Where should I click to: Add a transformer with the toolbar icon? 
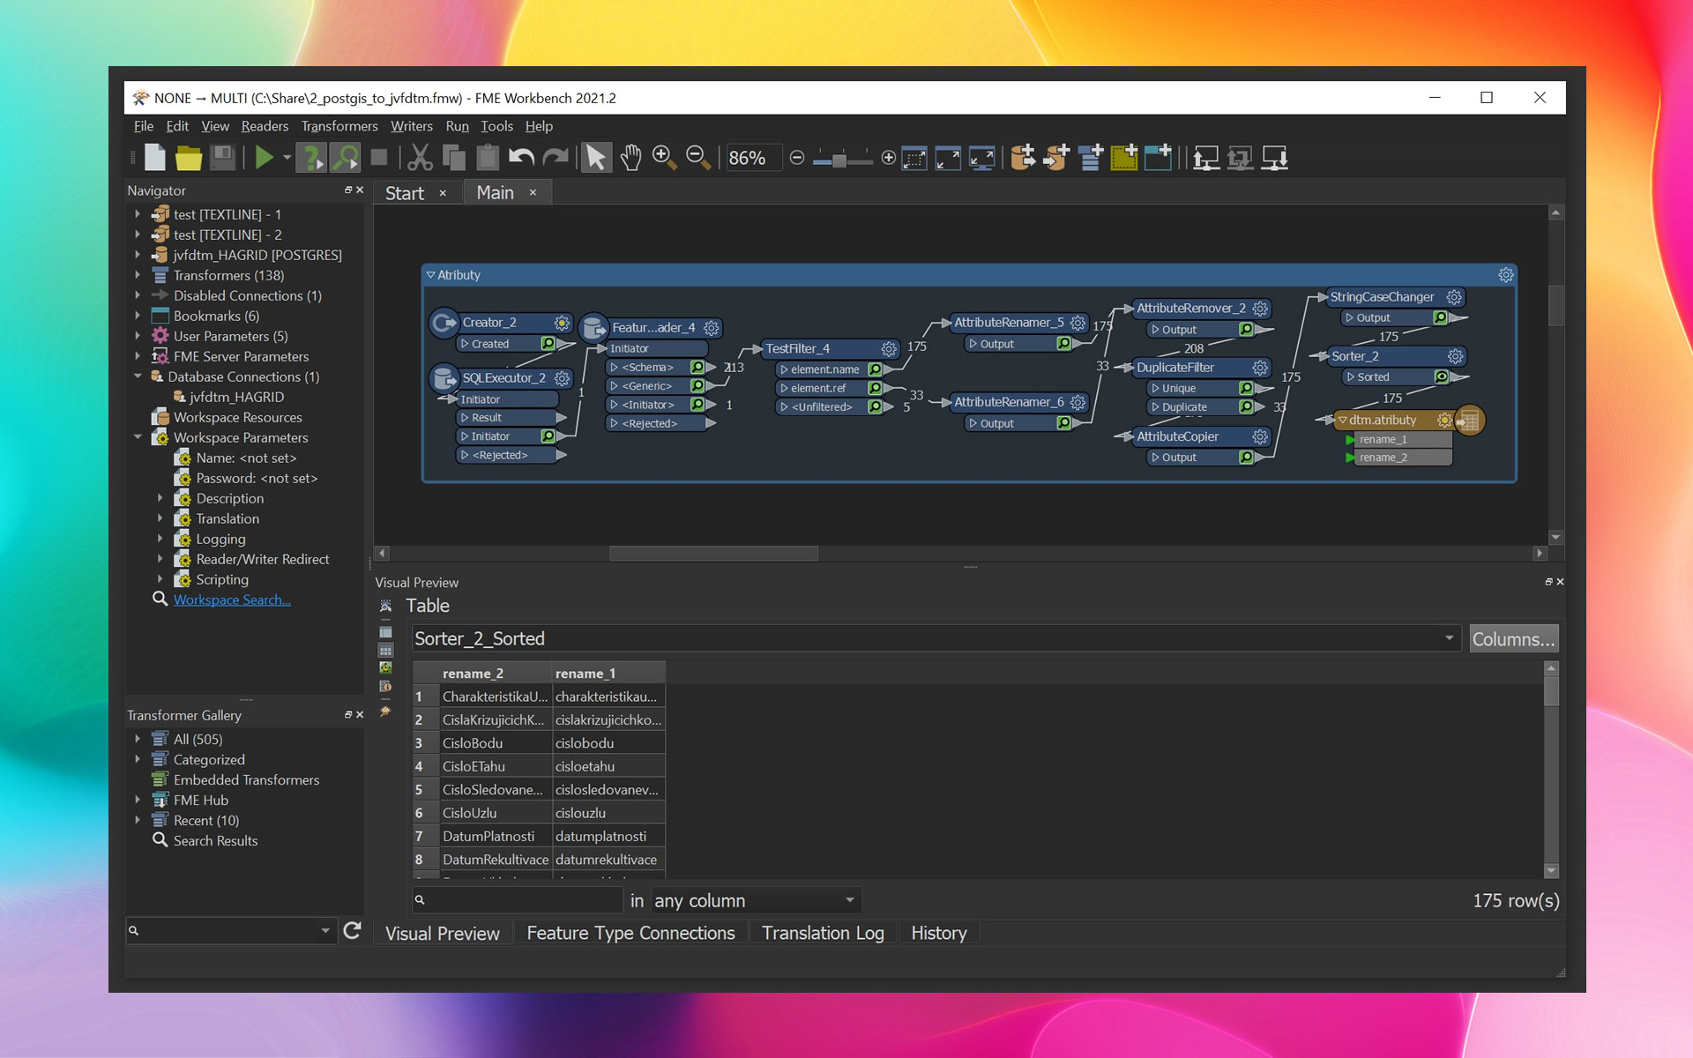click(1091, 158)
